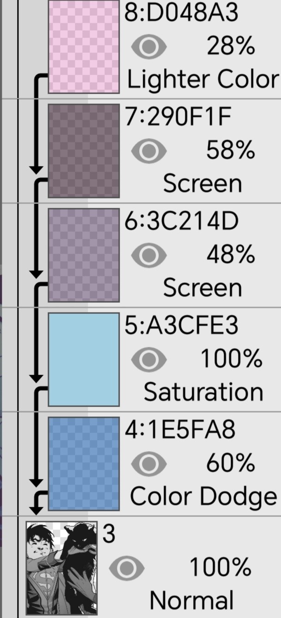Select the dark brown layer 7 thumbnail
281x618 pixels.
tap(84, 151)
